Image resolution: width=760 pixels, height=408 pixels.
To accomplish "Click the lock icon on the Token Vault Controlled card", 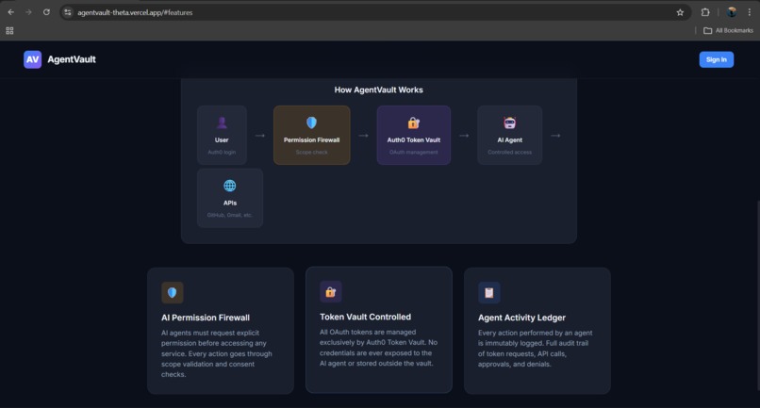I will (331, 292).
